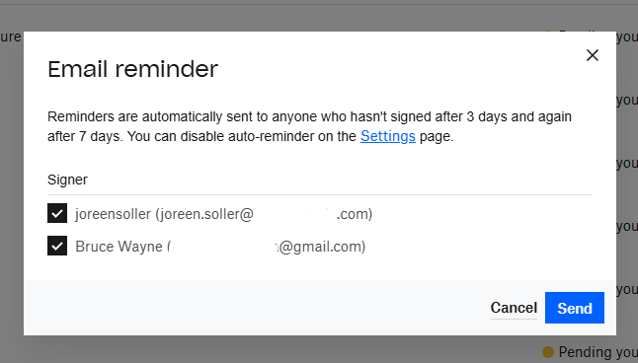The image size is (638, 363).
Task: Select the joreensoller signer name label
Action: [113, 214]
